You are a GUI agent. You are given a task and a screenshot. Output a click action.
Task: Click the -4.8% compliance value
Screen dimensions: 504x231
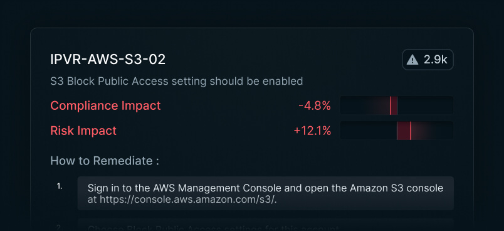[315, 105]
